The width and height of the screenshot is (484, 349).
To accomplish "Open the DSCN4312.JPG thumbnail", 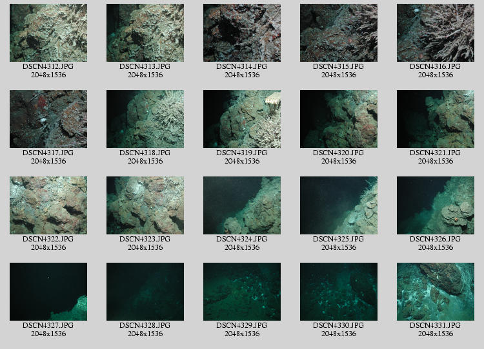I will click(48, 33).
